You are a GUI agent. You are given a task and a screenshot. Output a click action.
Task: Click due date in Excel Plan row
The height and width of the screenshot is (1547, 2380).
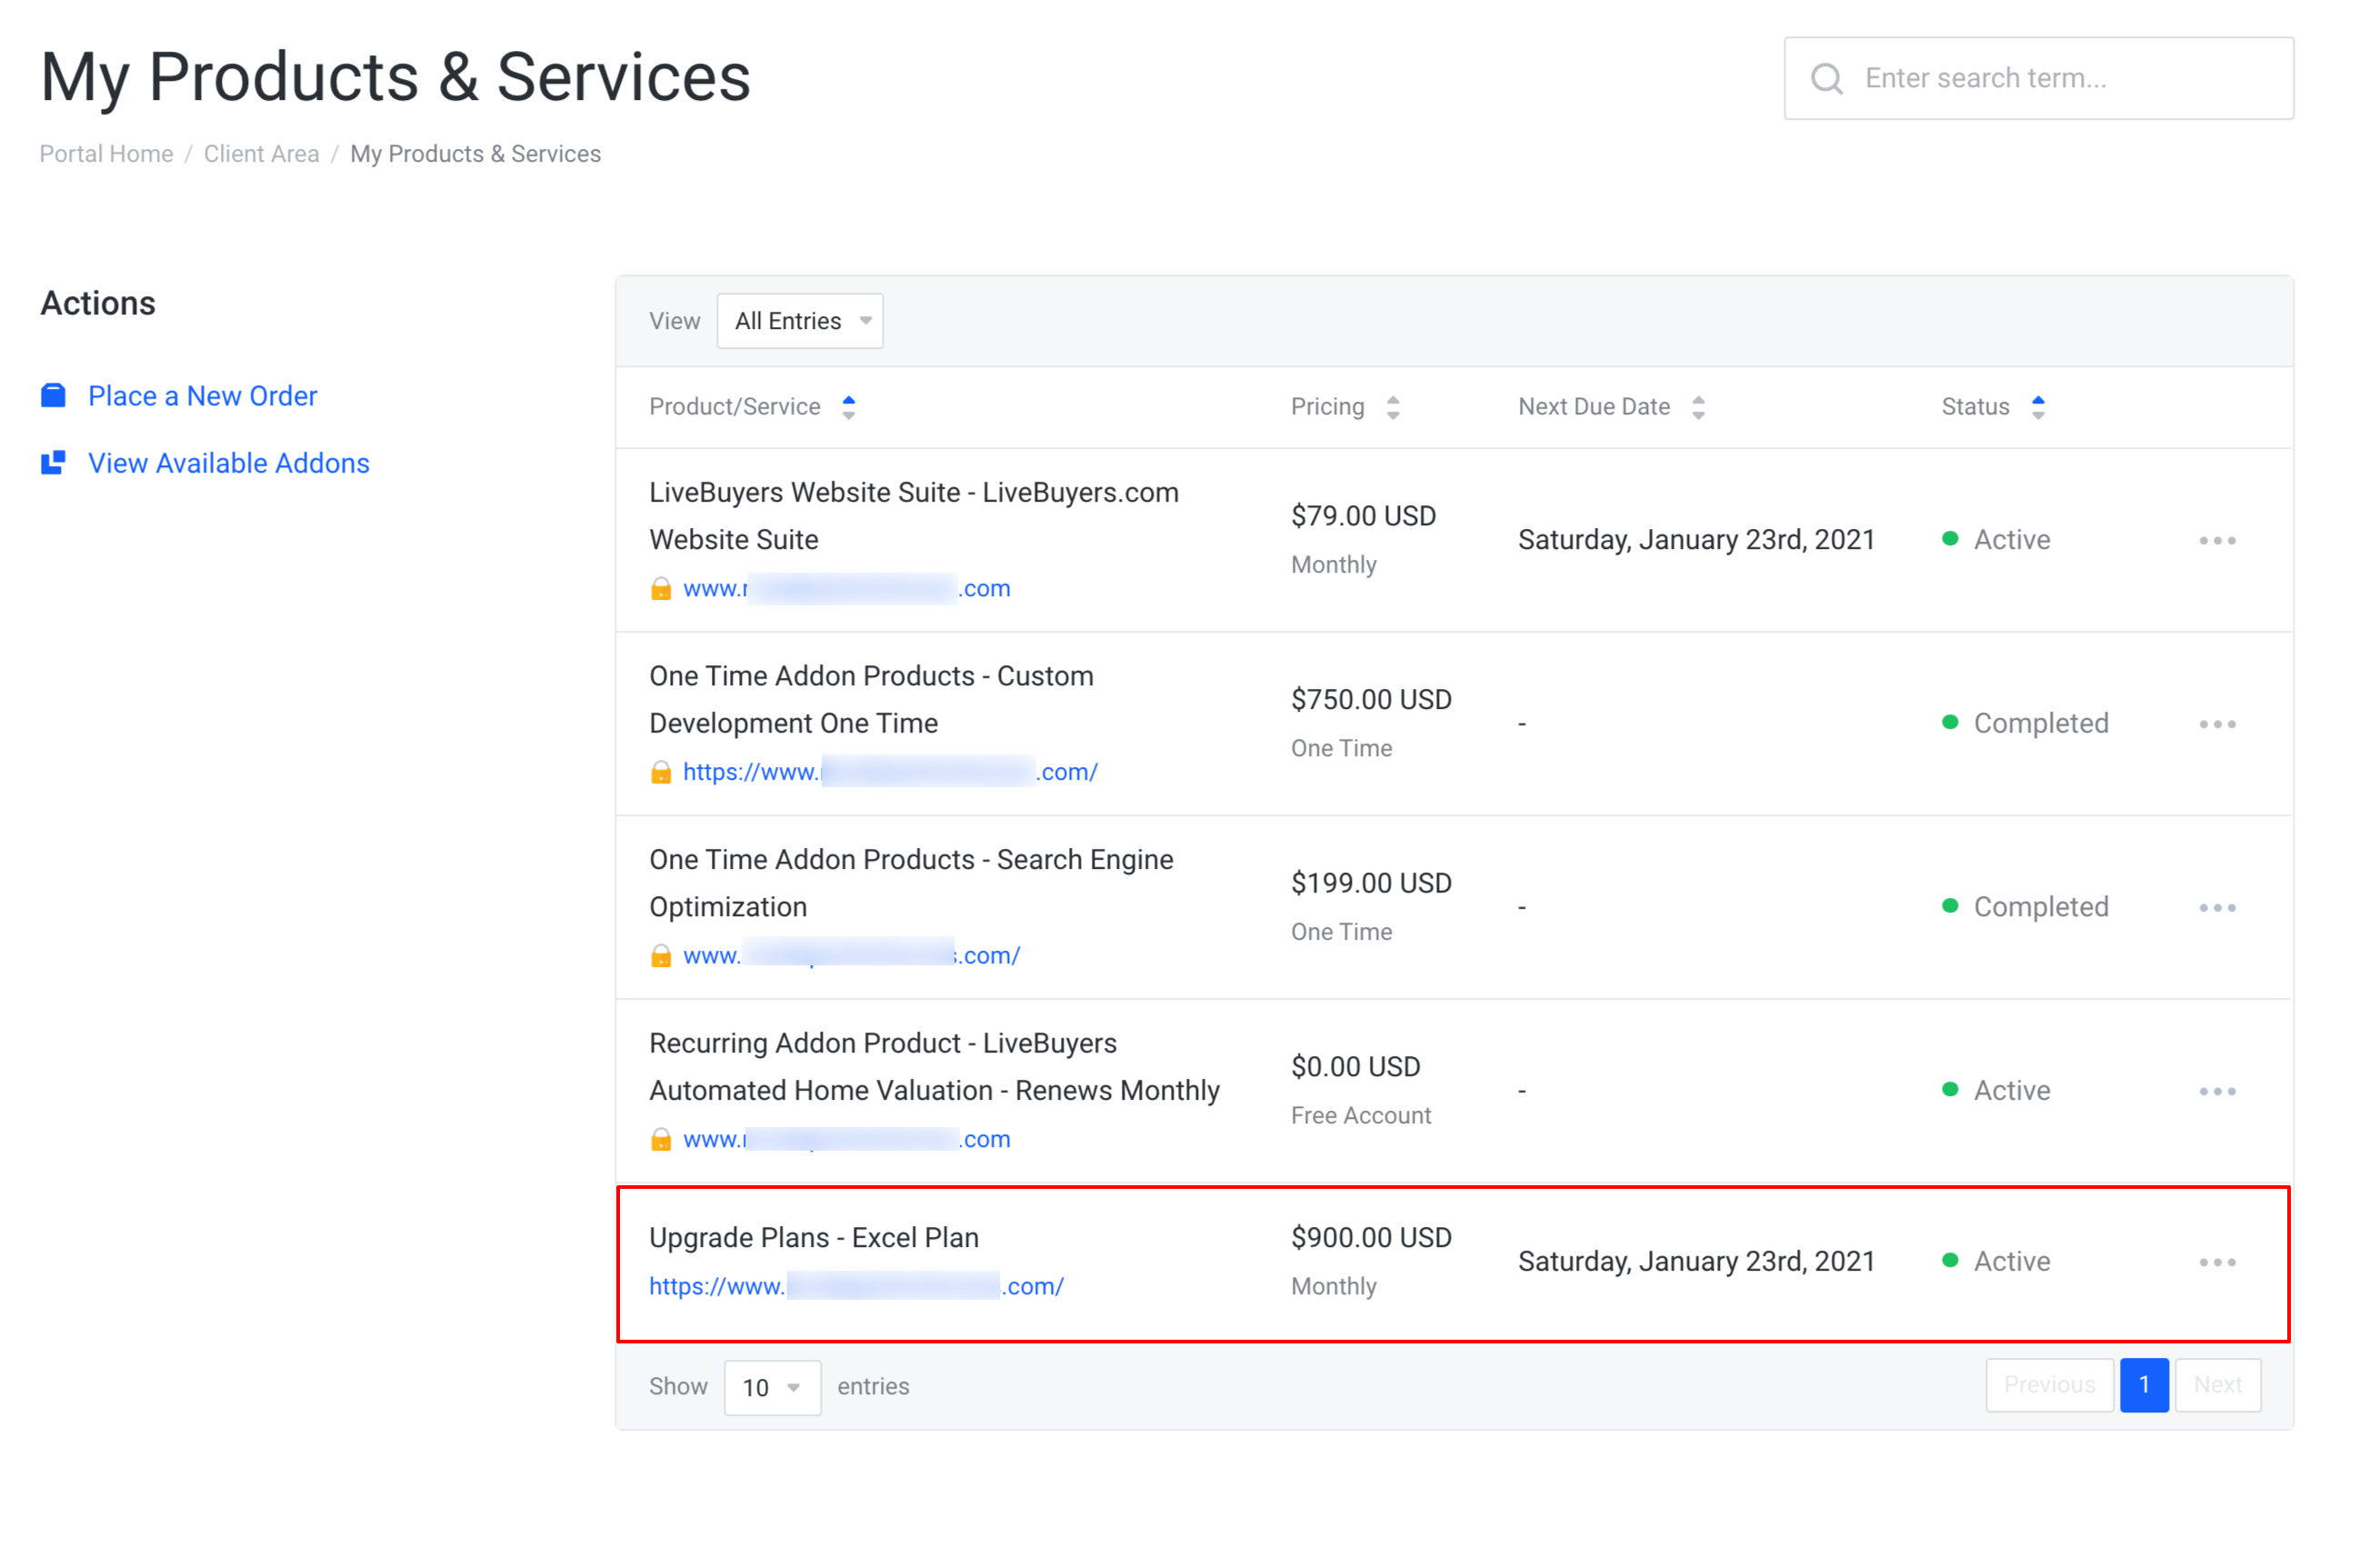pyautogui.click(x=1696, y=1262)
